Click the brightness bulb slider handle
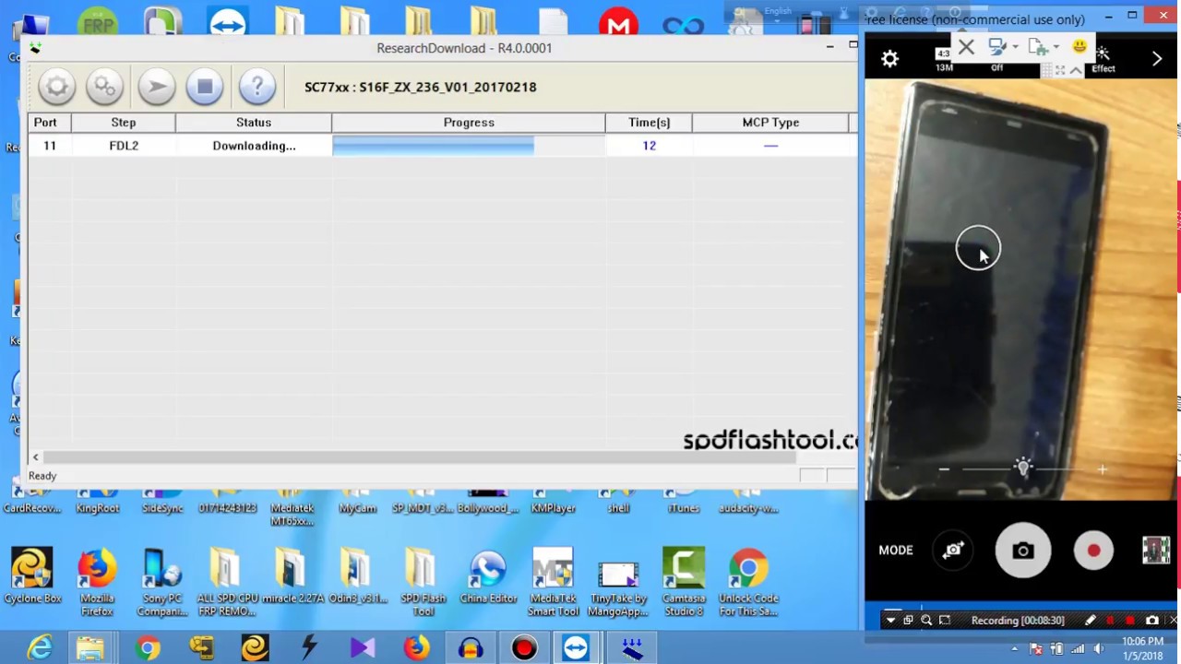Image resolution: width=1181 pixels, height=664 pixels. coord(1023,468)
